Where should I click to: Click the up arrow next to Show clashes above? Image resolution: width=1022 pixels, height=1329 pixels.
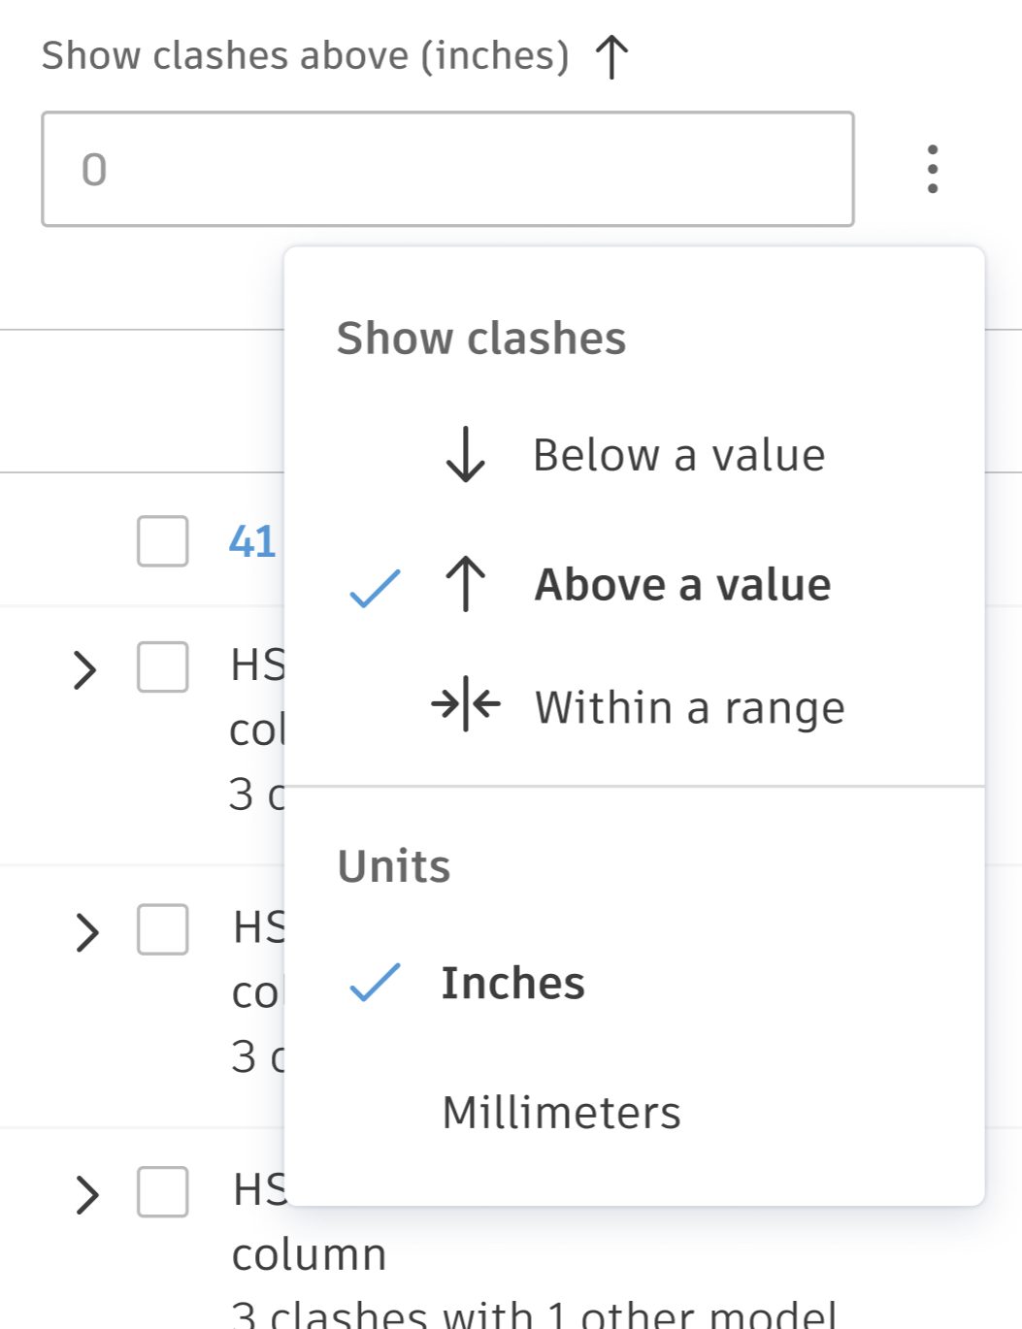(x=611, y=55)
